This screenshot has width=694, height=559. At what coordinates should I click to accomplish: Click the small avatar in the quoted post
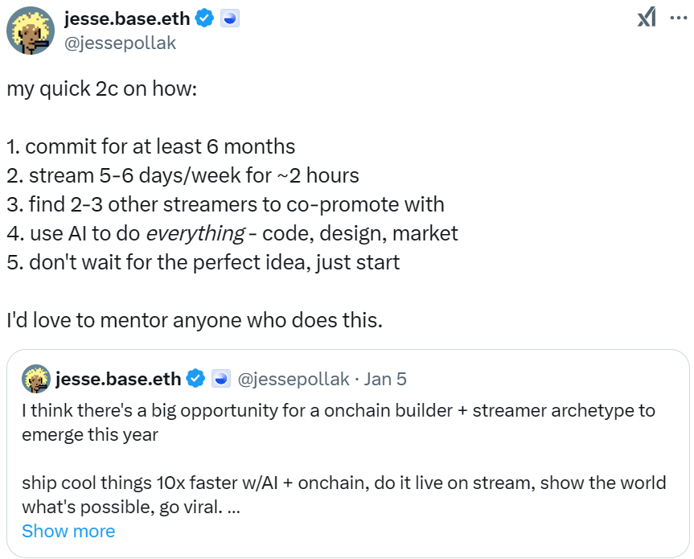tap(35, 378)
